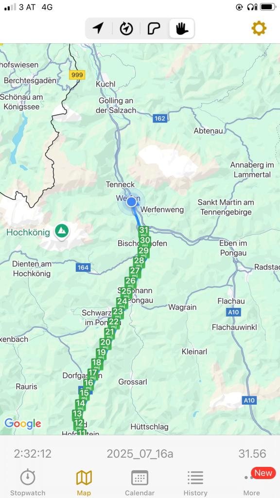The height and width of the screenshot is (498, 280).
Task: Tap the mile 20 marker
Action: pos(105,343)
